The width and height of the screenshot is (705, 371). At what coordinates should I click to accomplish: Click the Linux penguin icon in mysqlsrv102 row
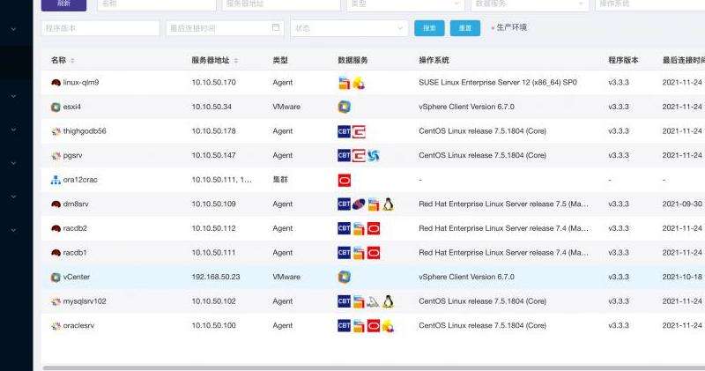click(388, 301)
